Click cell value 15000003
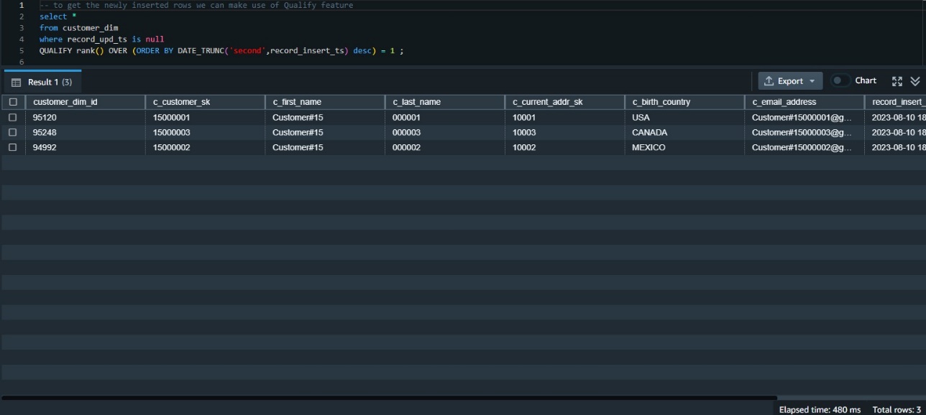 205,132
